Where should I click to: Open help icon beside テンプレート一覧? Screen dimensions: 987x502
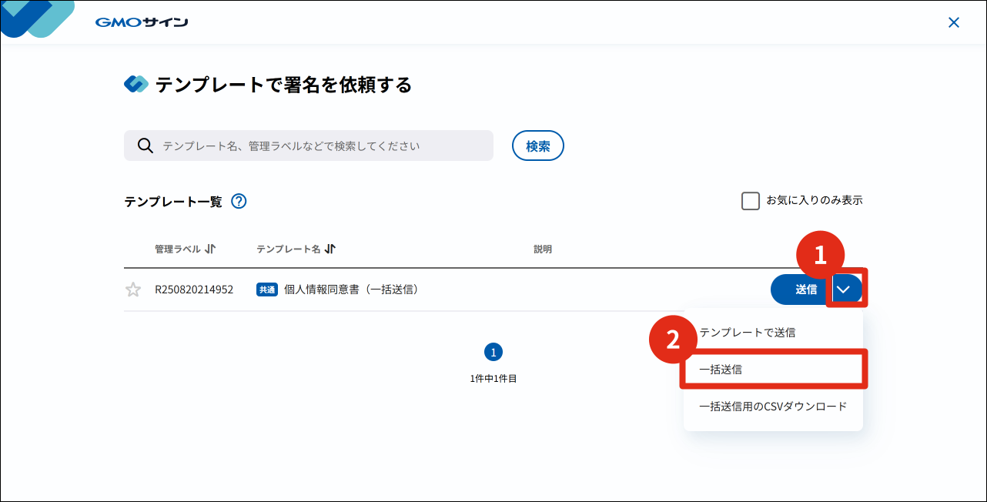(x=239, y=202)
